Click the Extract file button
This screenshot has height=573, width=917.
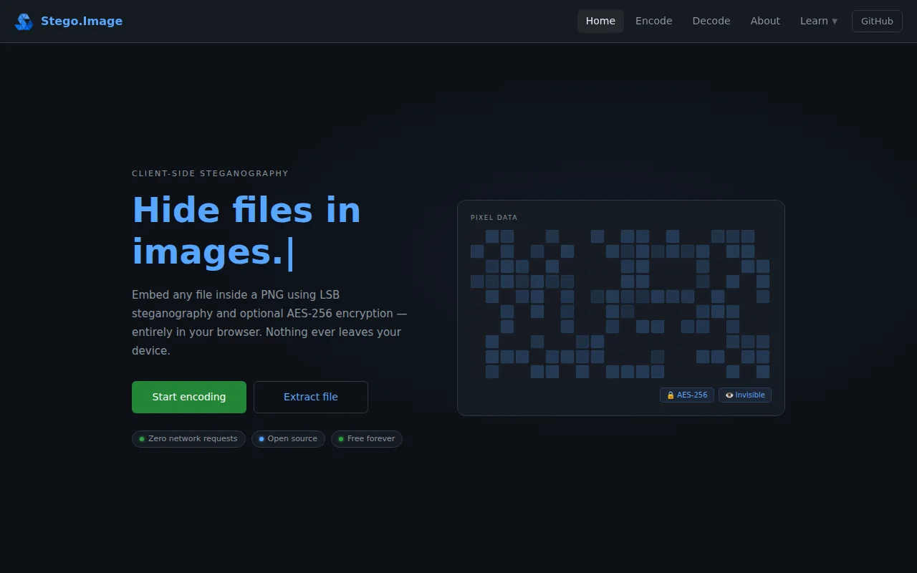click(311, 397)
